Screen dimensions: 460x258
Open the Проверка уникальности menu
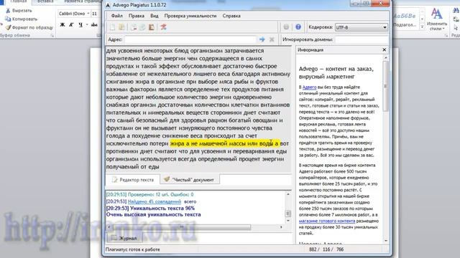coord(190,16)
